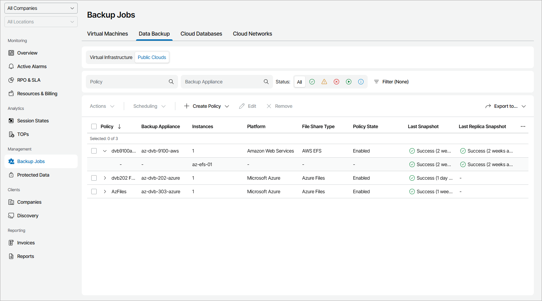The width and height of the screenshot is (542, 301).
Task: Check the dvb202 F policy row checkbox
Action: (x=94, y=178)
